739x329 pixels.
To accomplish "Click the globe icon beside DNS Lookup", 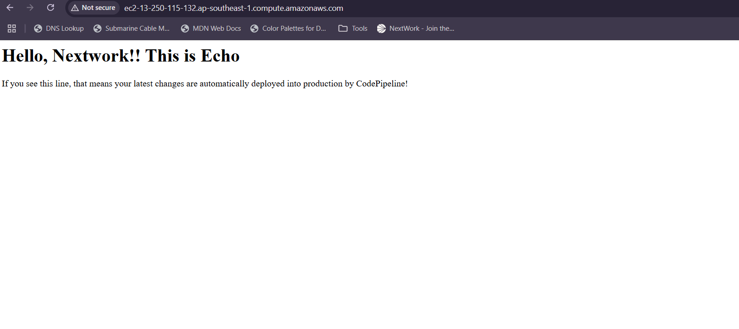I will (38, 29).
